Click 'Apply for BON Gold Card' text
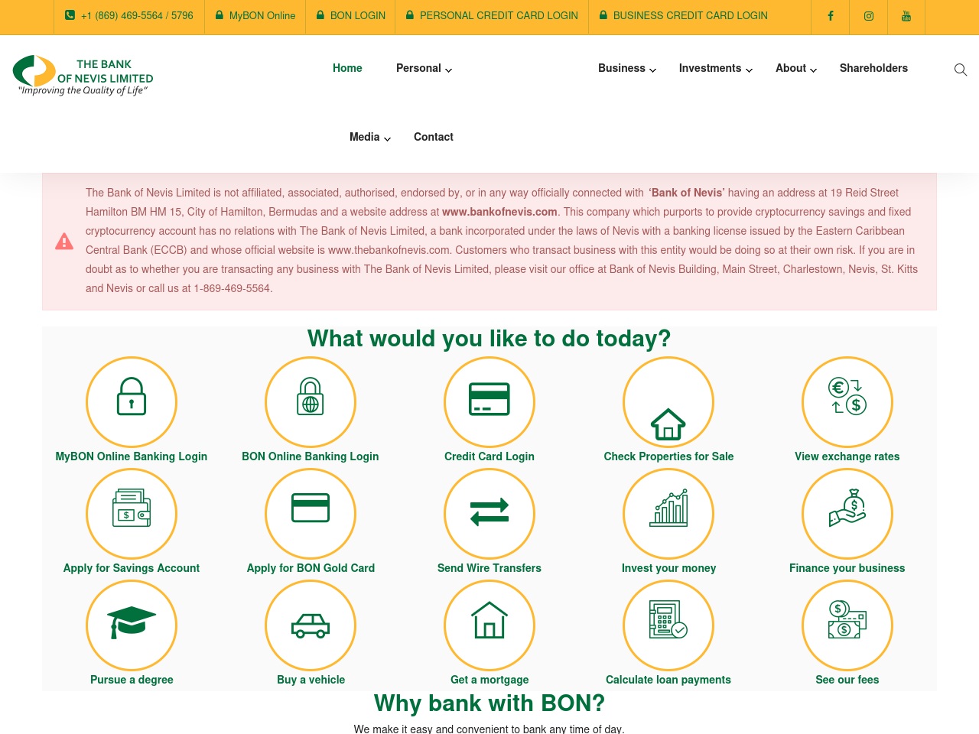The image size is (979, 734). click(311, 568)
